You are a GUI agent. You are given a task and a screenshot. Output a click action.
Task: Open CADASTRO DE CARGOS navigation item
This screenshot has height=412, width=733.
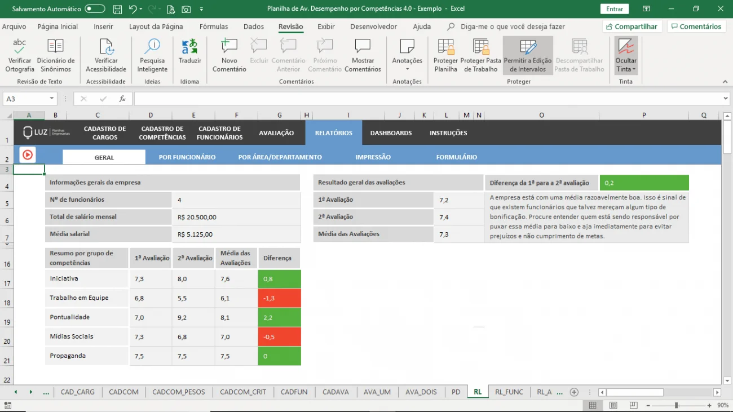tap(105, 133)
